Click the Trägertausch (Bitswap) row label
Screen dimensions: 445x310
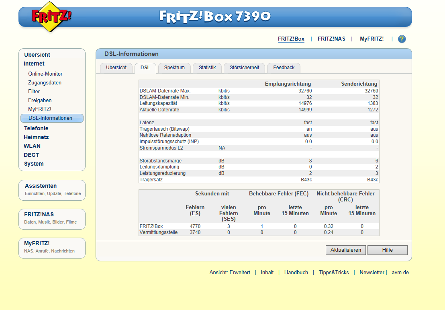click(x=164, y=129)
